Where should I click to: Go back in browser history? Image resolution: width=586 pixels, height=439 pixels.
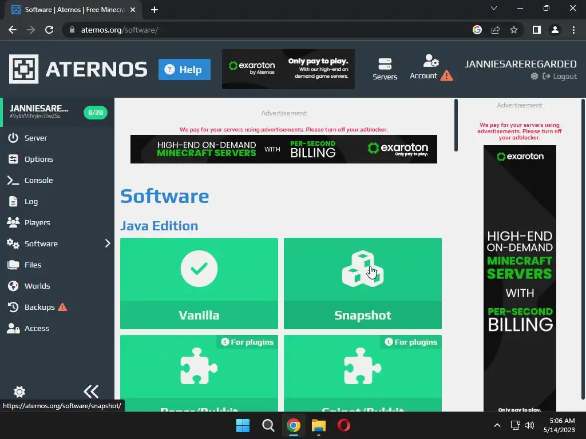pos(13,30)
